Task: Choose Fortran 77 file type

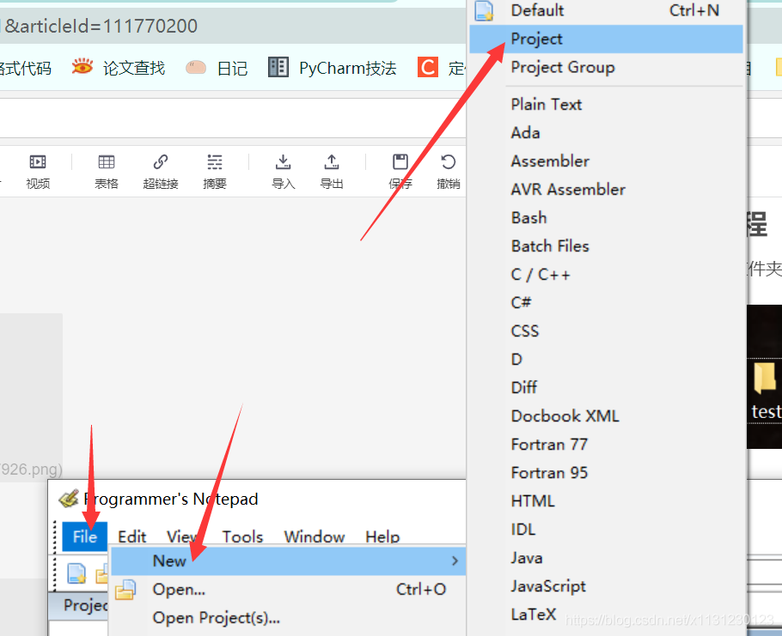Action: (x=606, y=445)
